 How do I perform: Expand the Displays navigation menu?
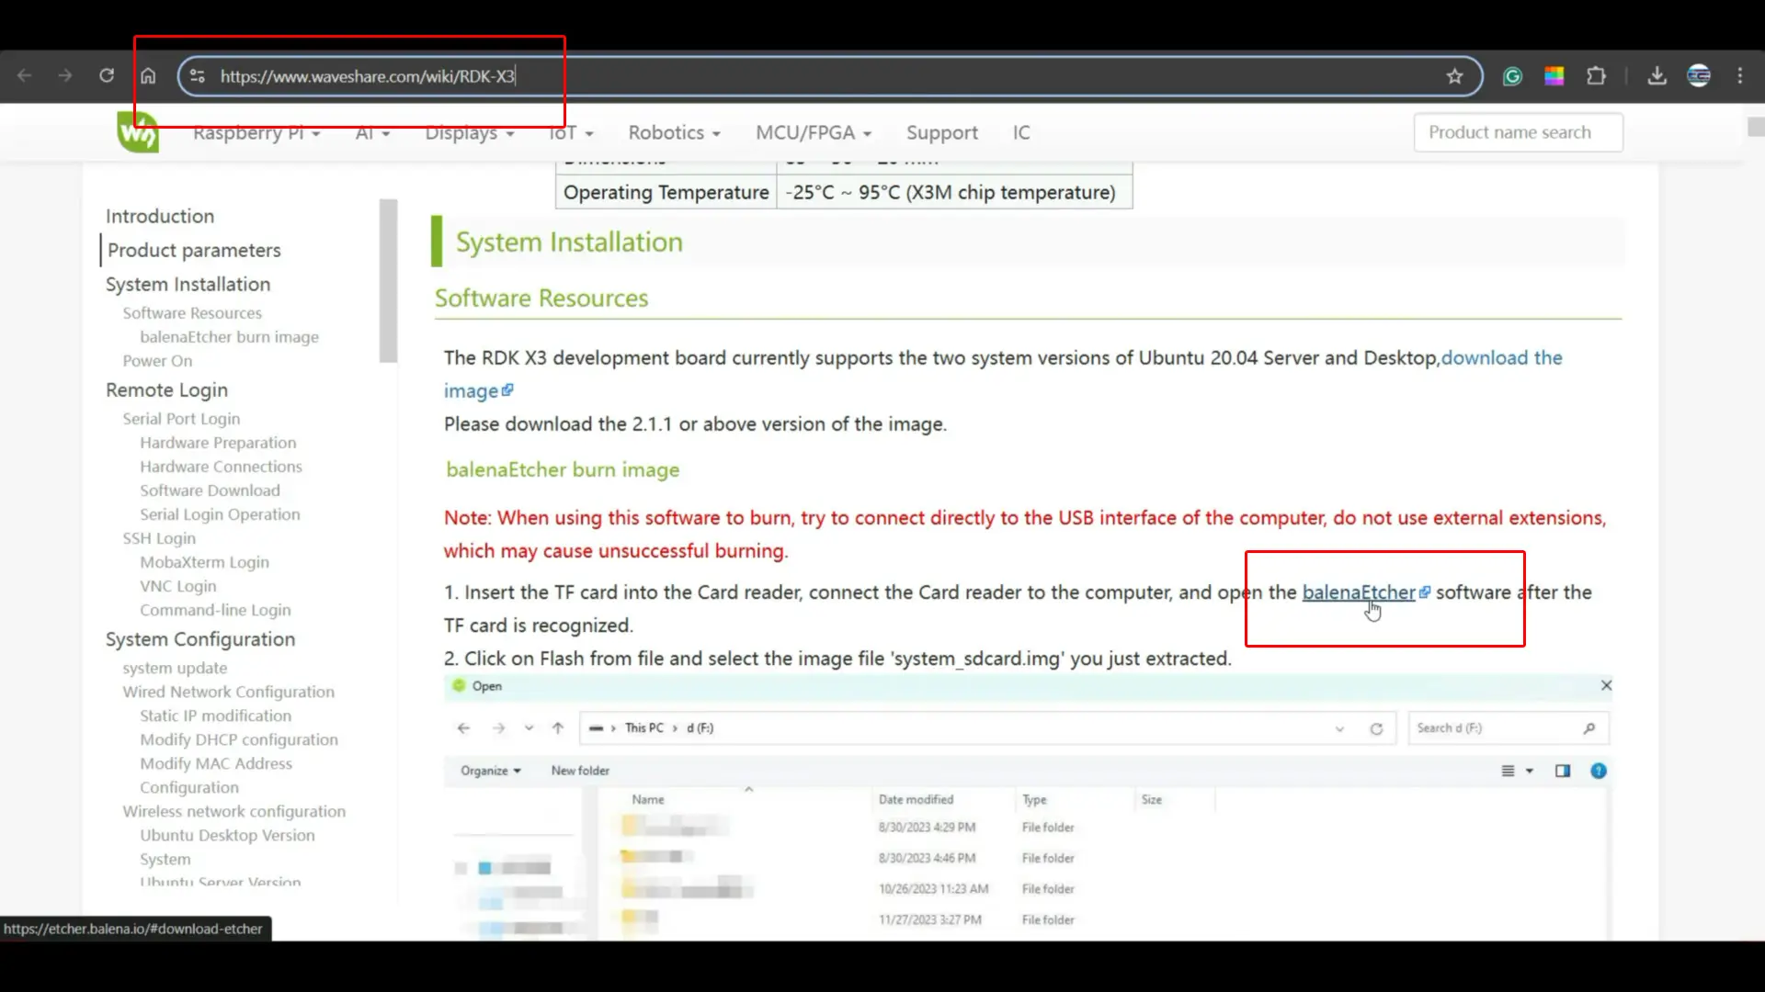(469, 133)
